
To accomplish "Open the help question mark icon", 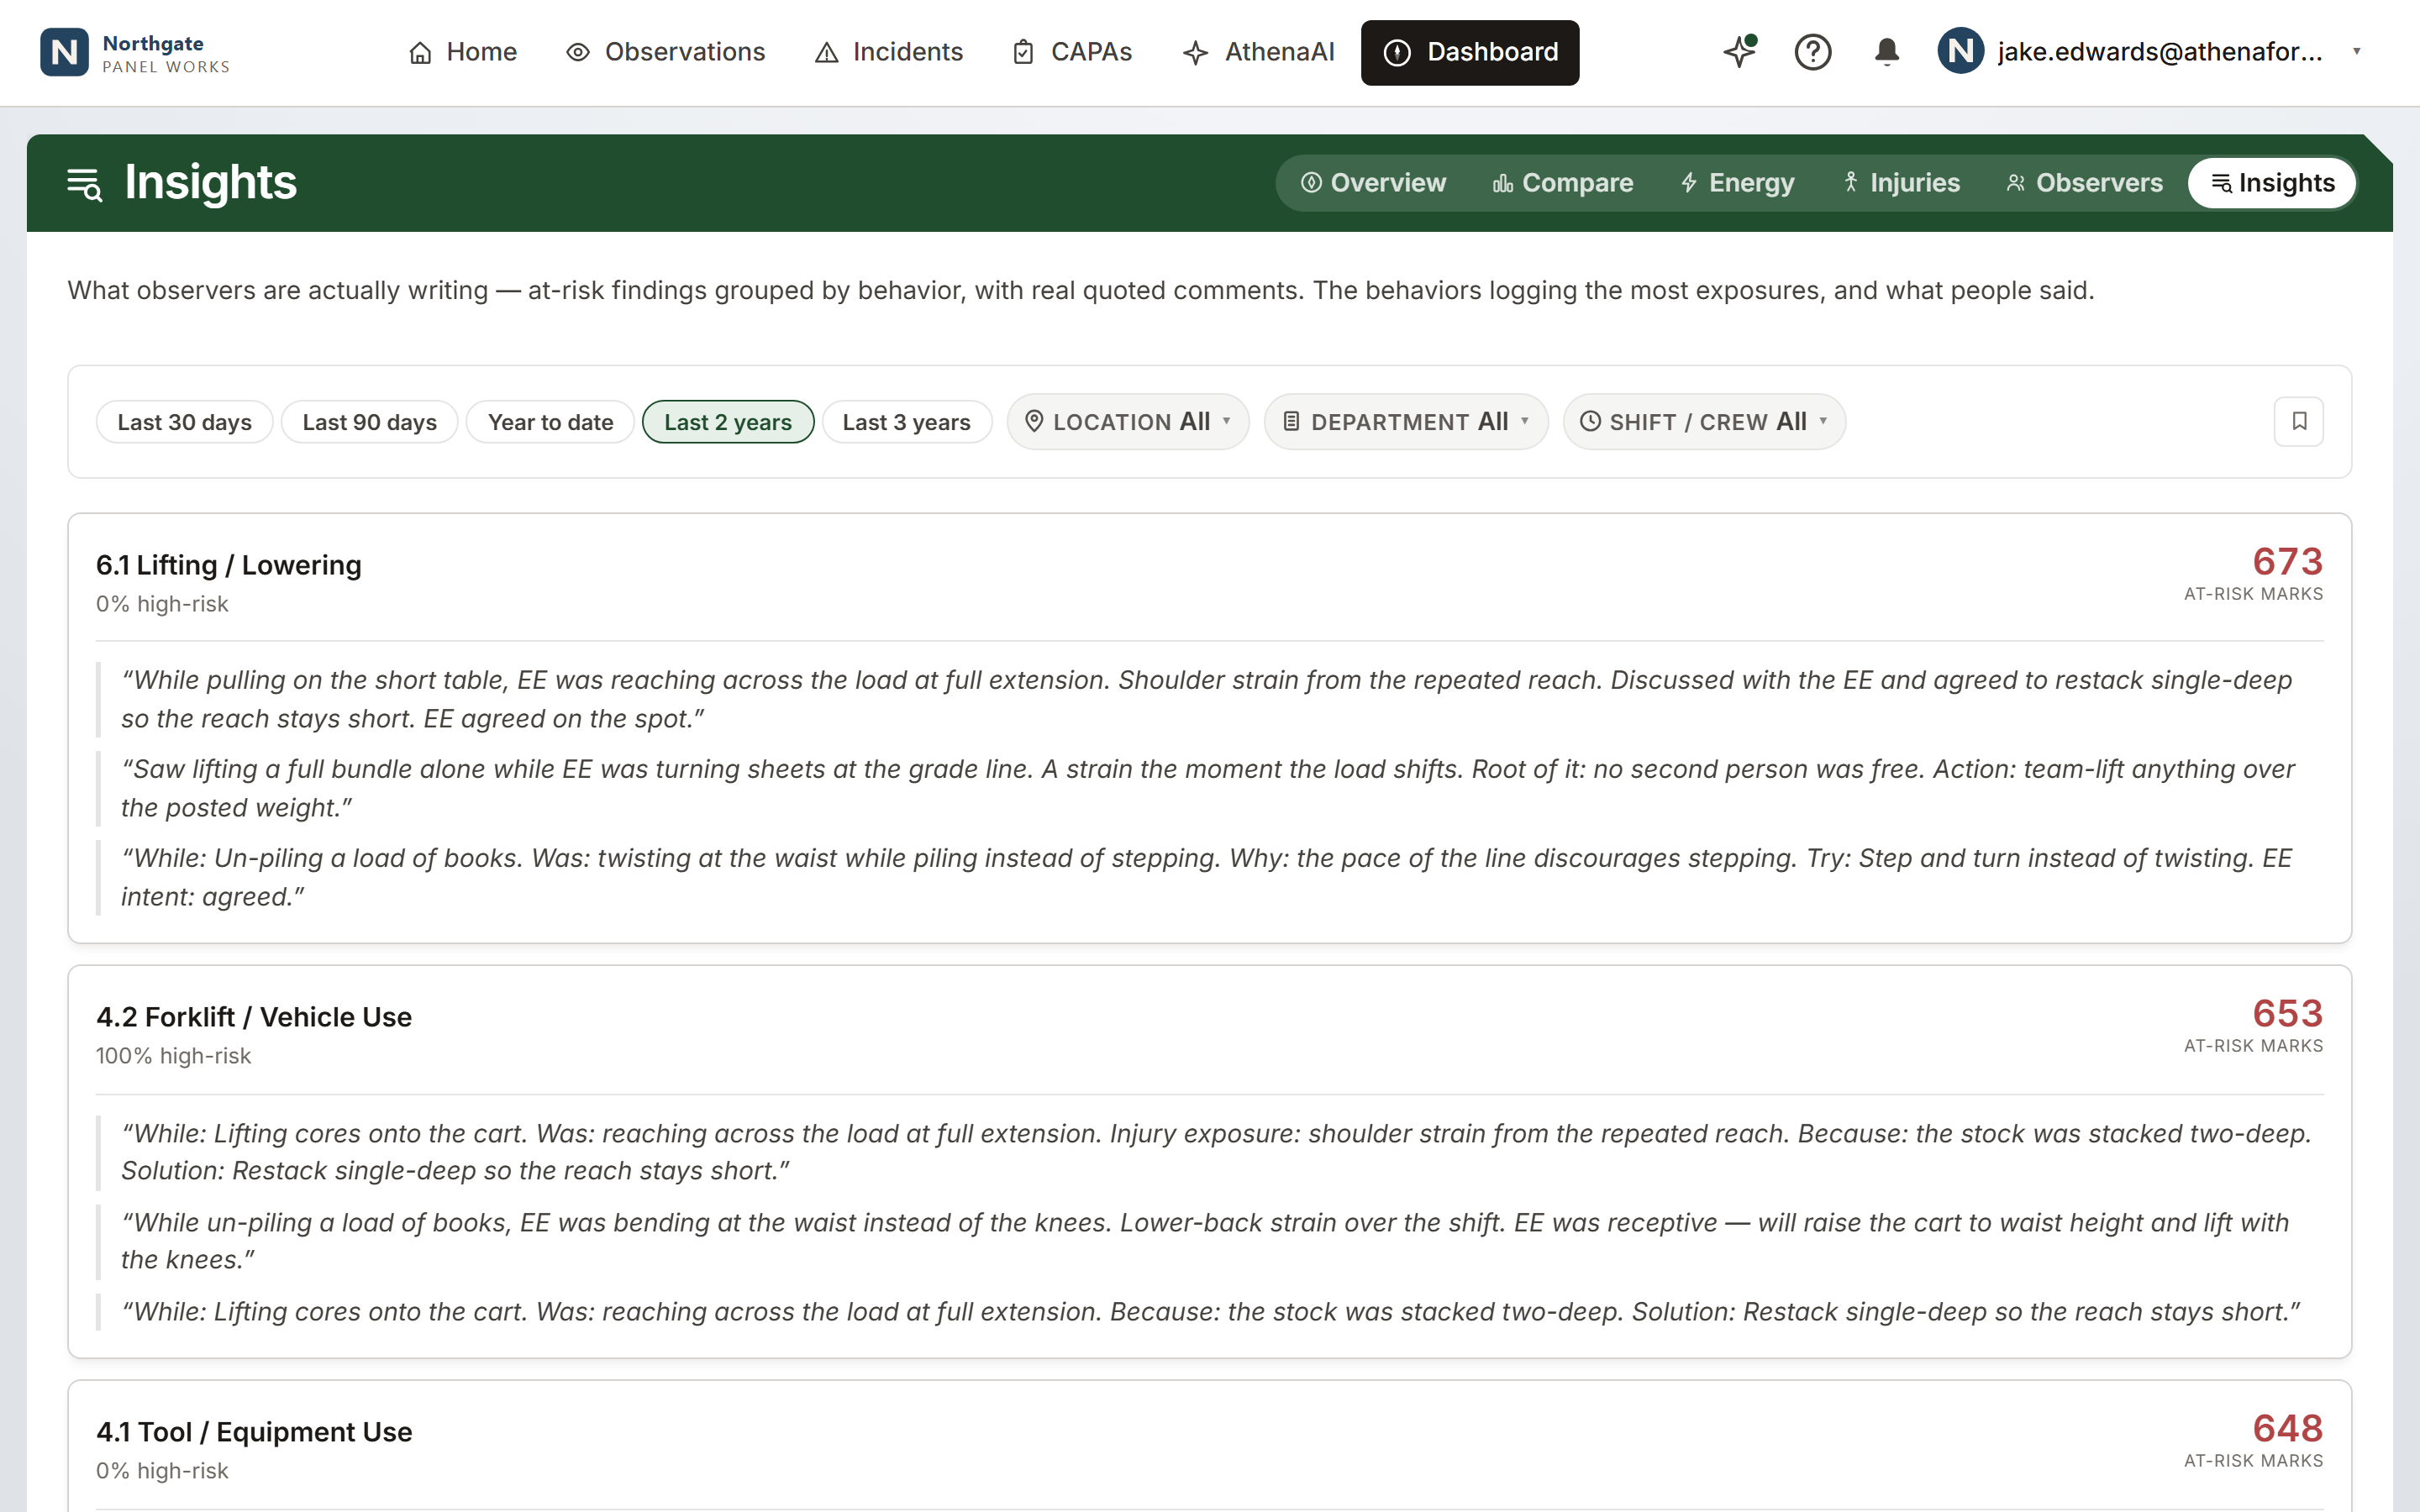I will tap(1812, 51).
